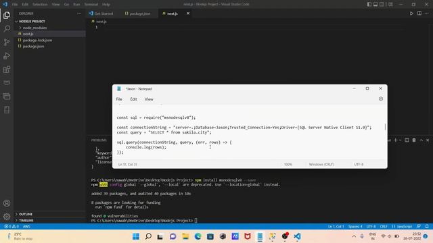Close the terminal panel
Screen dimensions: 433x243
(x=428, y=140)
